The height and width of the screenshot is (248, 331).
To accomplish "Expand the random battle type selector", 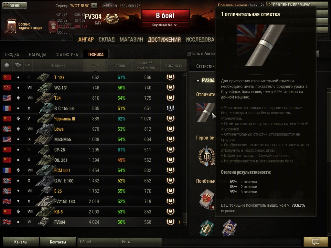I will coord(165,25).
